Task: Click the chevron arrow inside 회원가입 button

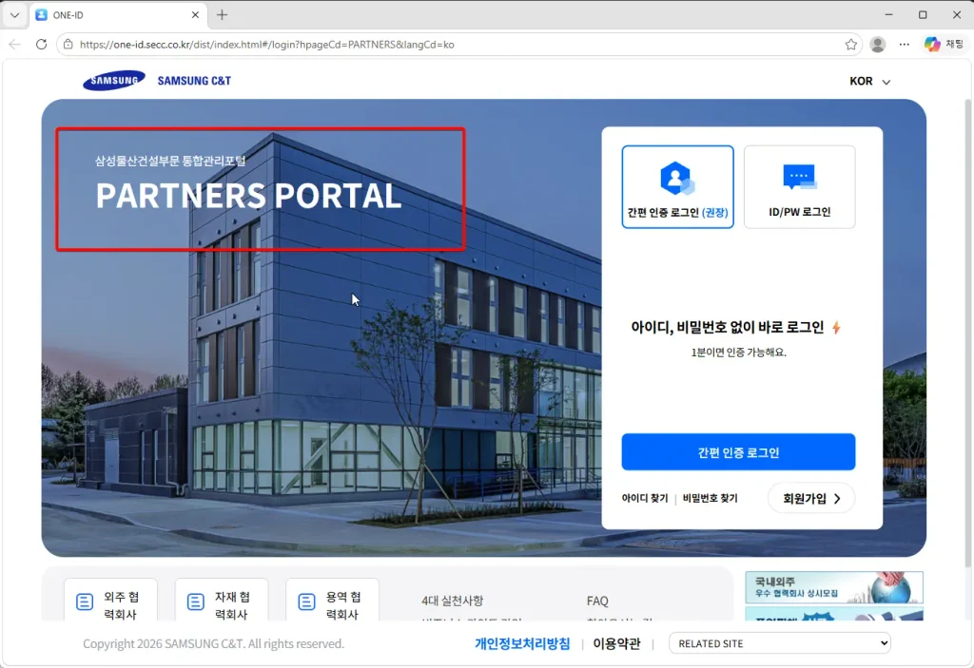Action: pos(837,499)
